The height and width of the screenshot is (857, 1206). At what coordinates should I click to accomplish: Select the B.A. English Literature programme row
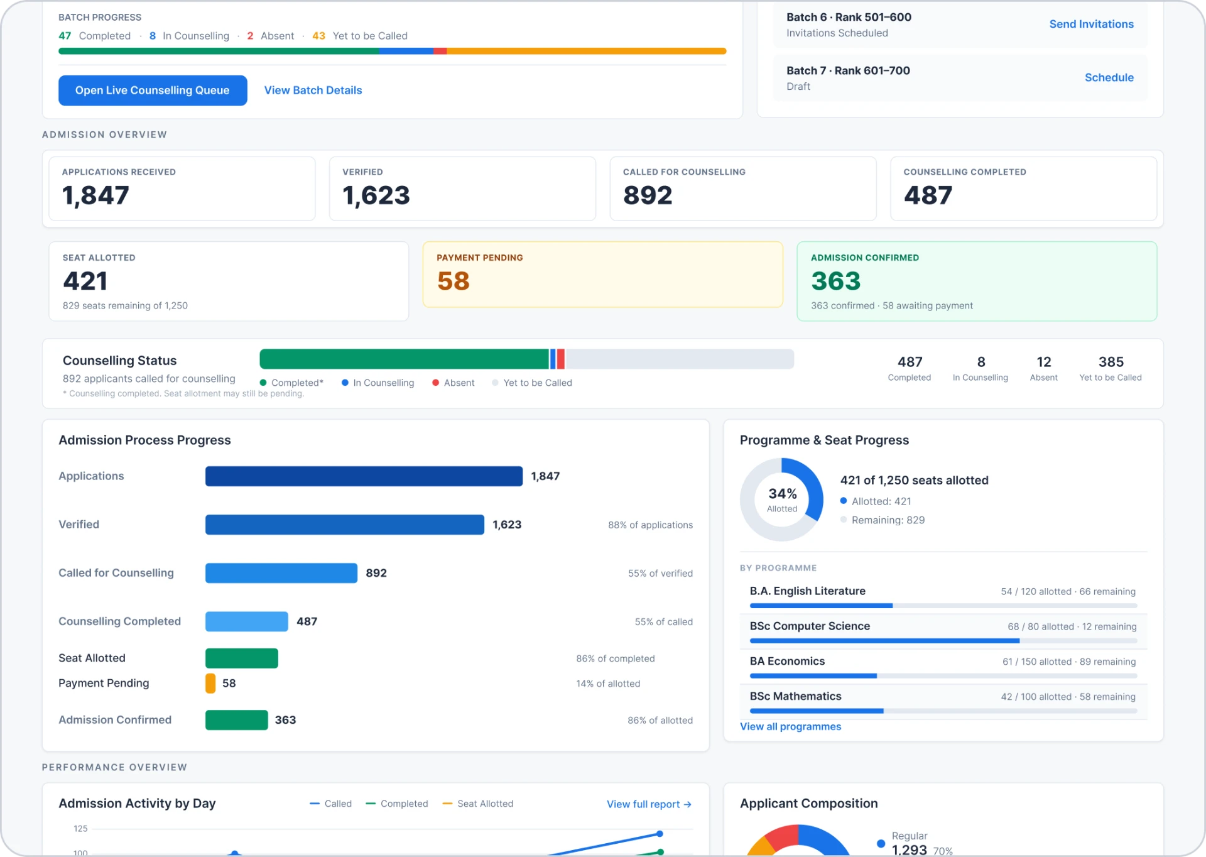943,597
